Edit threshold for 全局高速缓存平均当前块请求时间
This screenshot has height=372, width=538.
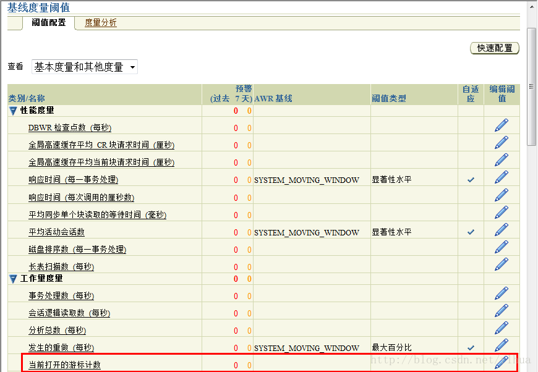point(502,160)
